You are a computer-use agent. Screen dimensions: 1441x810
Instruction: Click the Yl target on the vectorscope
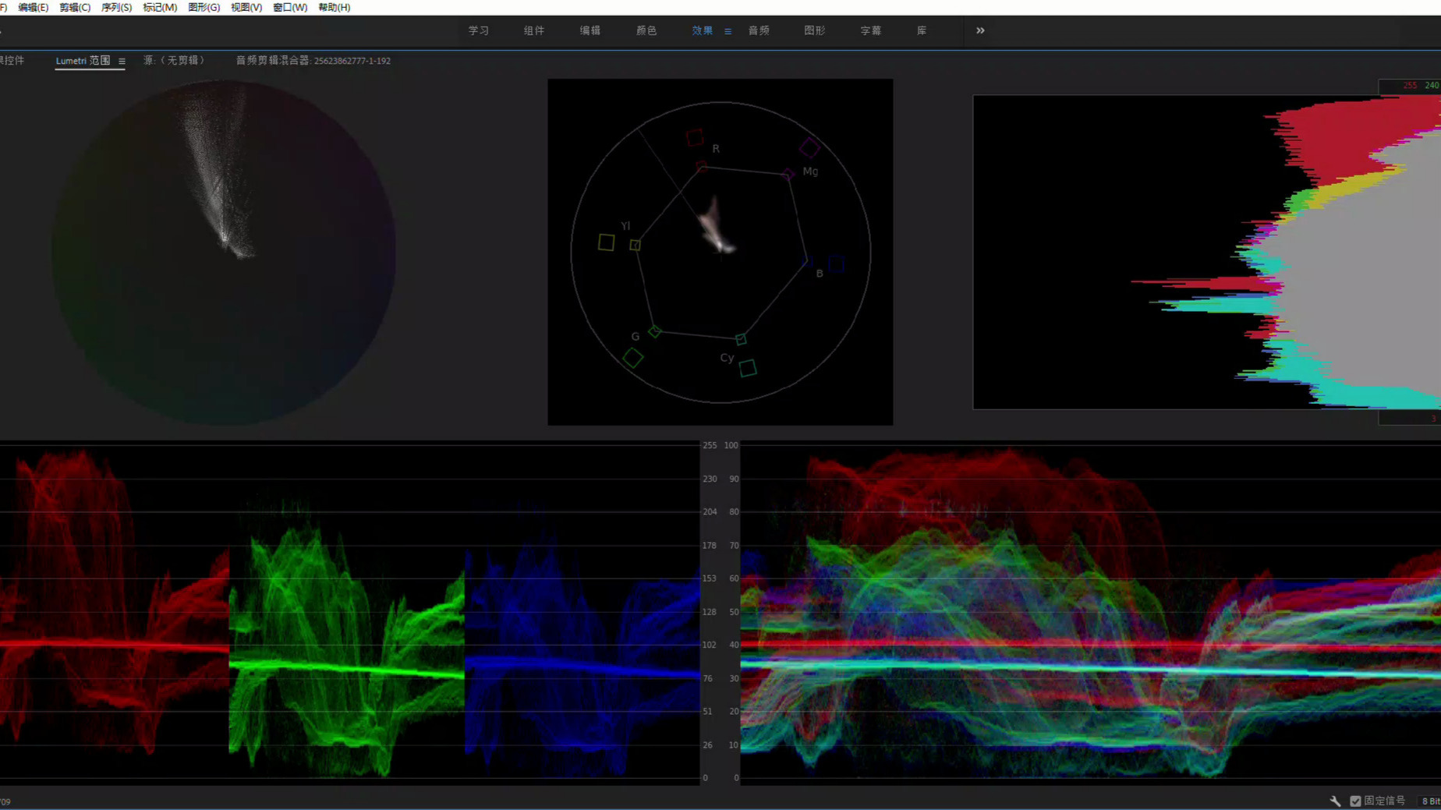pos(607,242)
